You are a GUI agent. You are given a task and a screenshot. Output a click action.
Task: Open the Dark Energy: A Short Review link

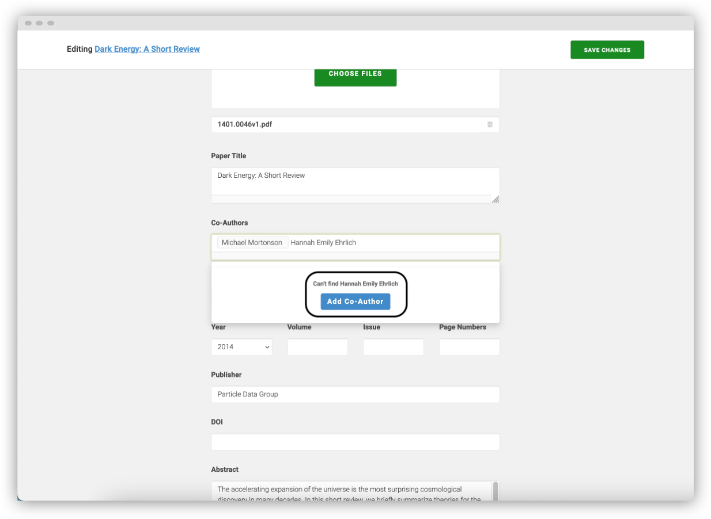point(147,49)
